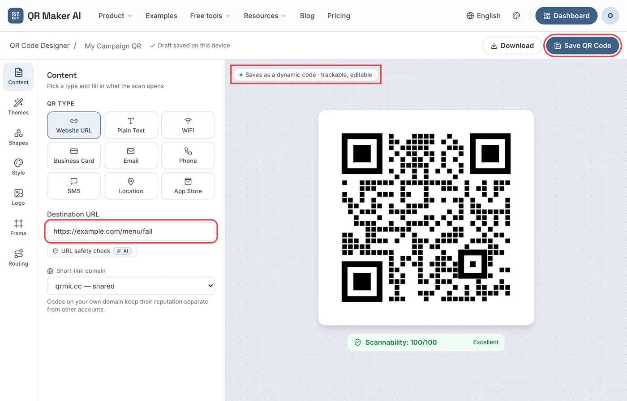Open the English language selector
Viewport: 627px width, 401px height.
[x=483, y=16]
